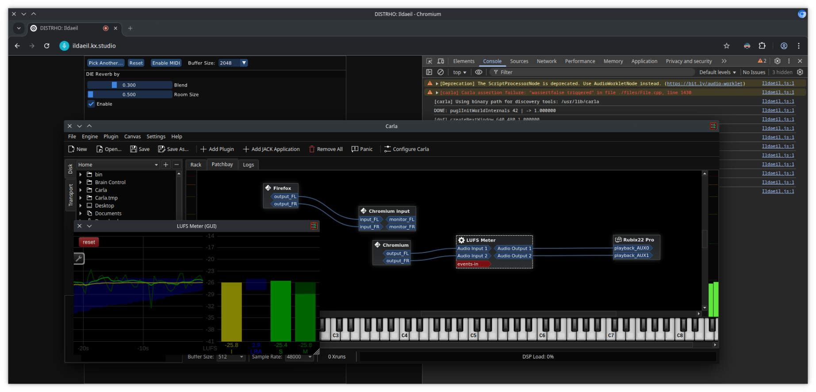The width and height of the screenshot is (816, 392).
Task: Open console settings gear beside hidden count
Action: pos(800,72)
